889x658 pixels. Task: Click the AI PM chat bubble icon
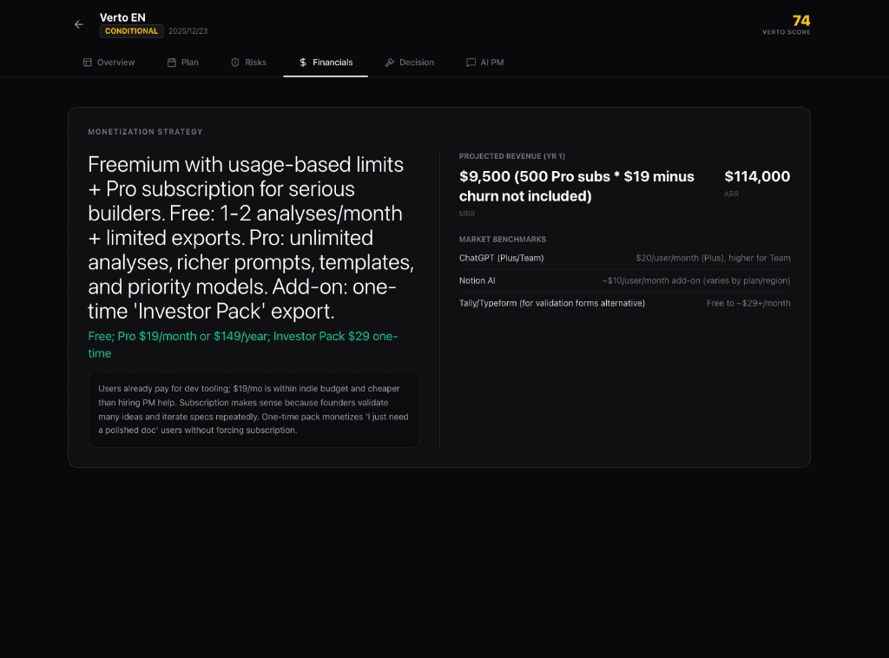coord(471,63)
